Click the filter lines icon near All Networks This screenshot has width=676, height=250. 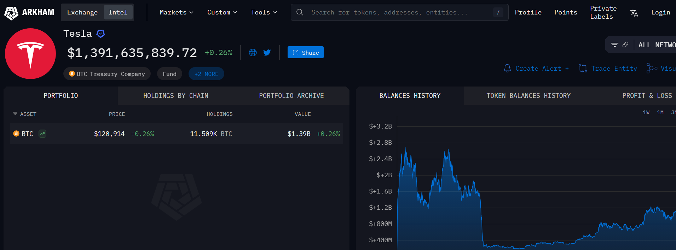(x=615, y=45)
